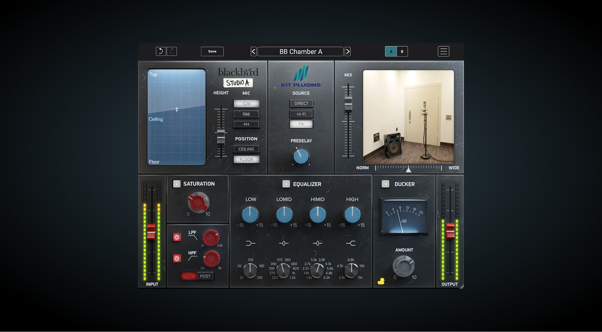The height and width of the screenshot is (332, 602).
Task: Click the high shelf shape icon under HIGH
Action: pos(351,243)
